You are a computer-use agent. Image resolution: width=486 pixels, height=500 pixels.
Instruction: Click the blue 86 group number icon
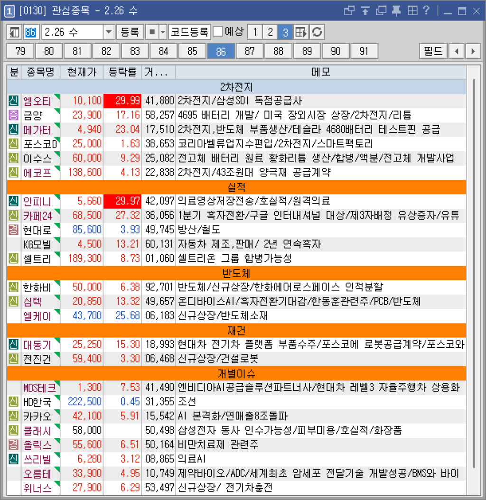[31, 32]
